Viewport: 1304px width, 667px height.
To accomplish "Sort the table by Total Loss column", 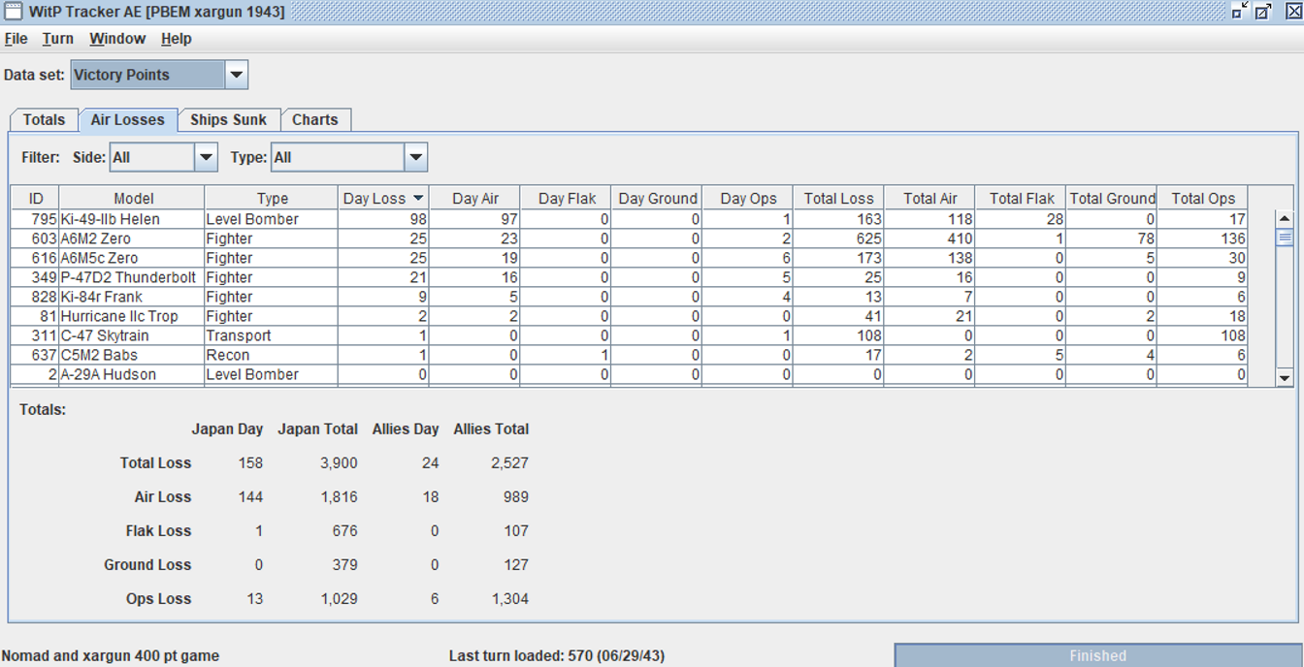I will (838, 198).
